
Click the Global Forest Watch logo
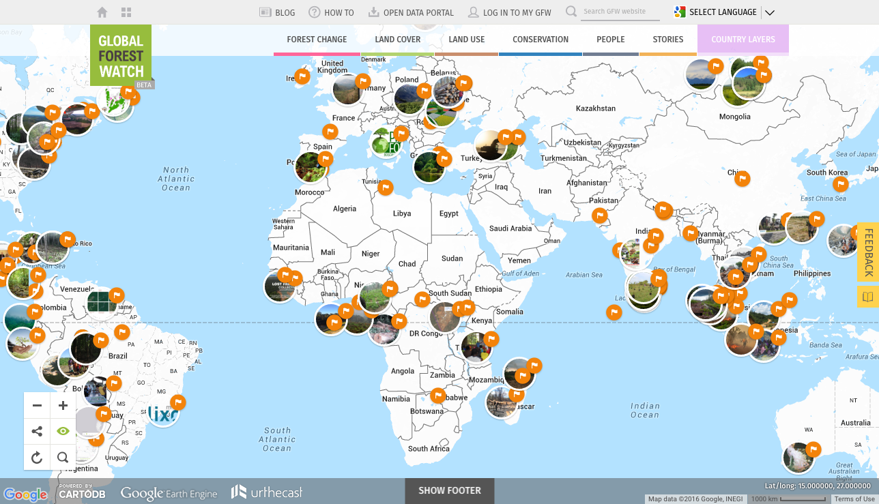121,55
